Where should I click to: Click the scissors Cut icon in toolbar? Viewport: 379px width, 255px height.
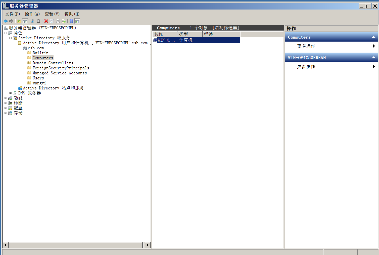[x=33, y=21]
